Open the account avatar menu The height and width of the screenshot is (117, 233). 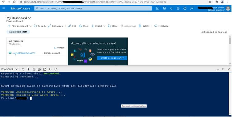228,8
